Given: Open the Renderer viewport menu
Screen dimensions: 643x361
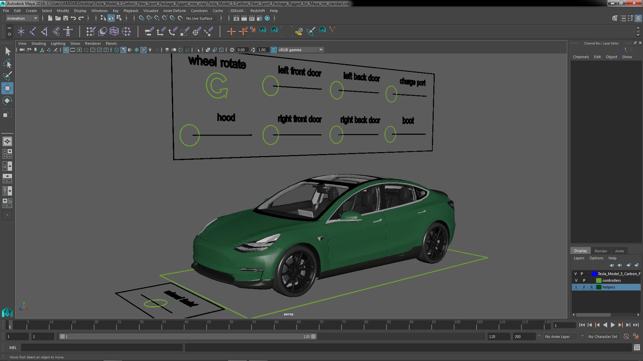Looking at the screenshot, I should [x=93, y=43].
